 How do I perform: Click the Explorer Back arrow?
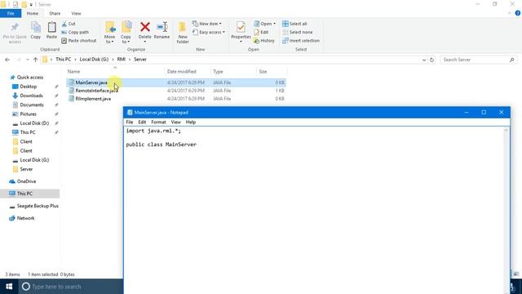coord(7,60)
